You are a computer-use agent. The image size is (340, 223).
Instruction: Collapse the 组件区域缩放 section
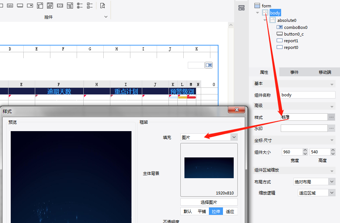click(332, 171)
